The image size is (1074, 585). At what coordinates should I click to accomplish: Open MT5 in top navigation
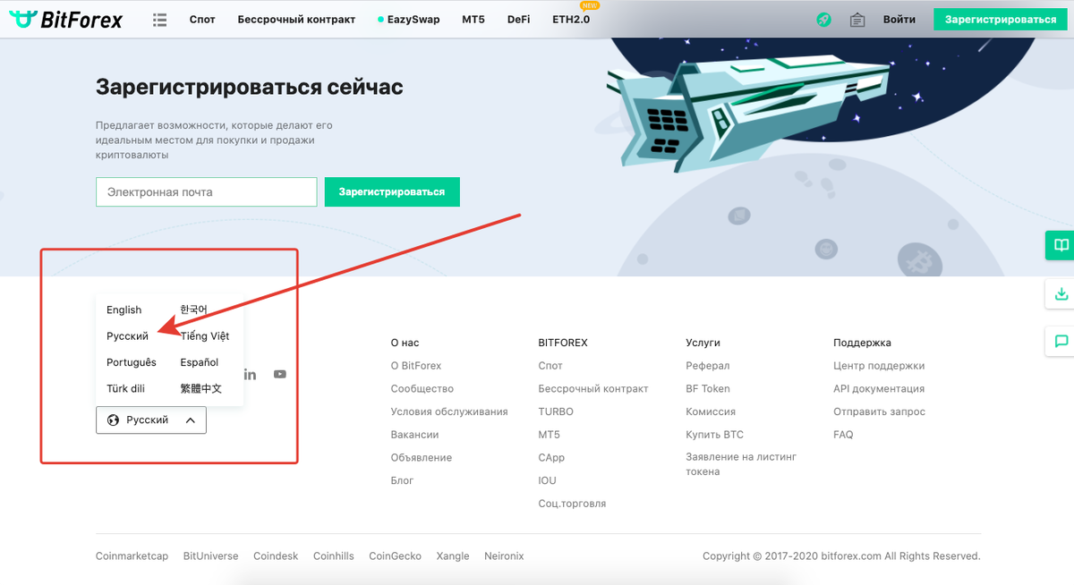473,19
